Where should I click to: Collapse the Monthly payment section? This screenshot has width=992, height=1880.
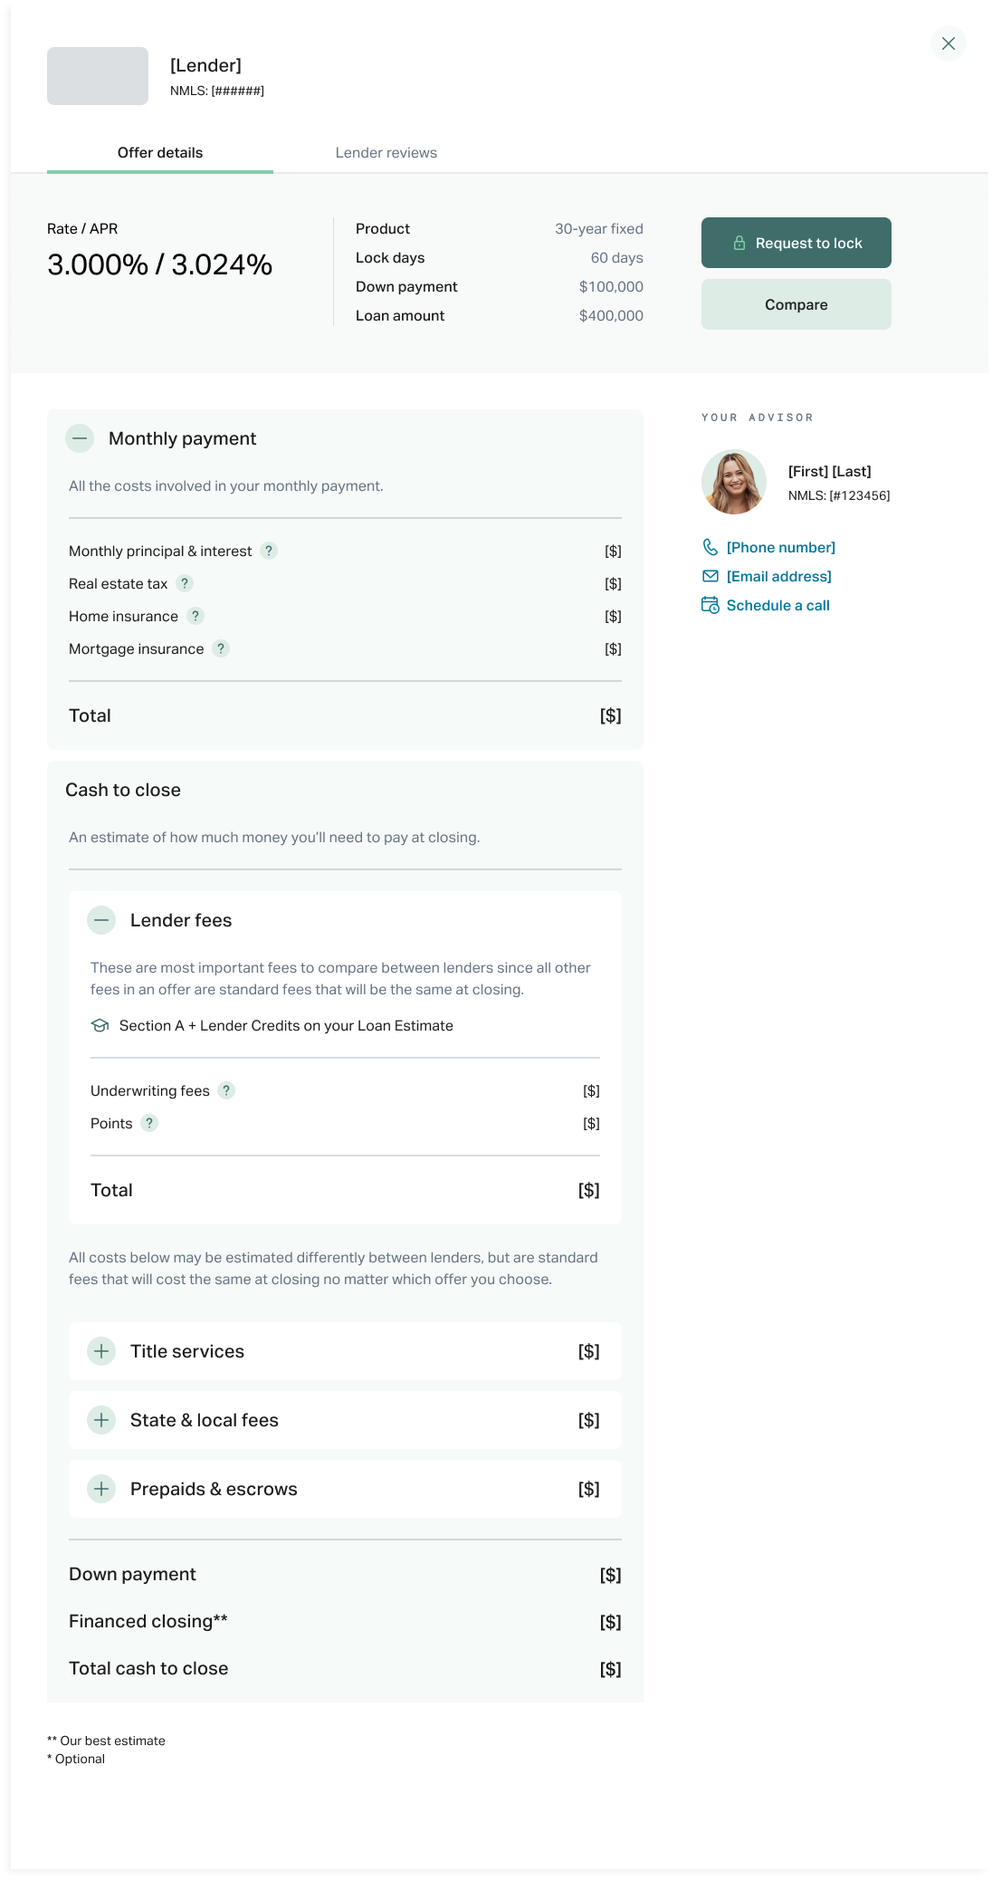80,438
